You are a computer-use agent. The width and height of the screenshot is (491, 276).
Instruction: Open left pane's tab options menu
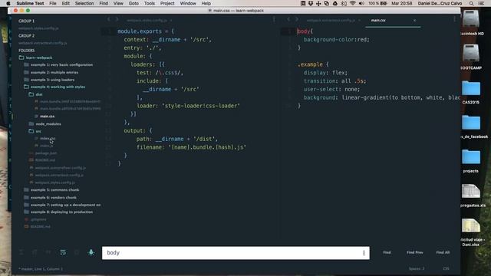274,19
